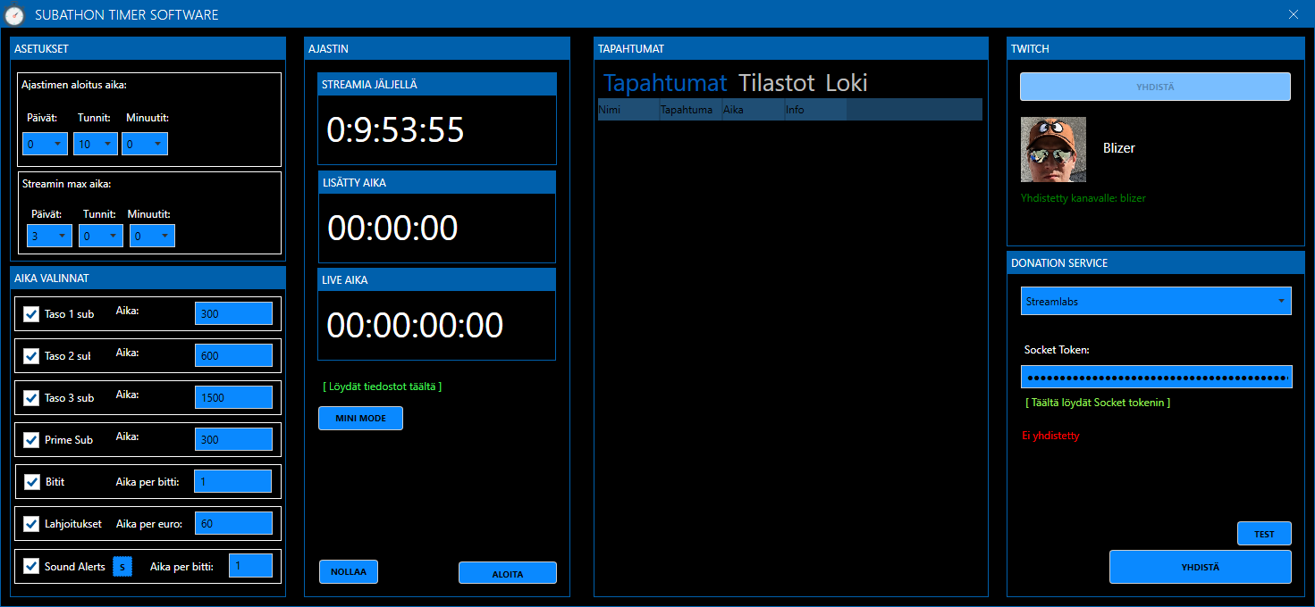Uncheck the Taso 1 sub checkbox
Screen dimensions: 1315x607
click(32, 314)
